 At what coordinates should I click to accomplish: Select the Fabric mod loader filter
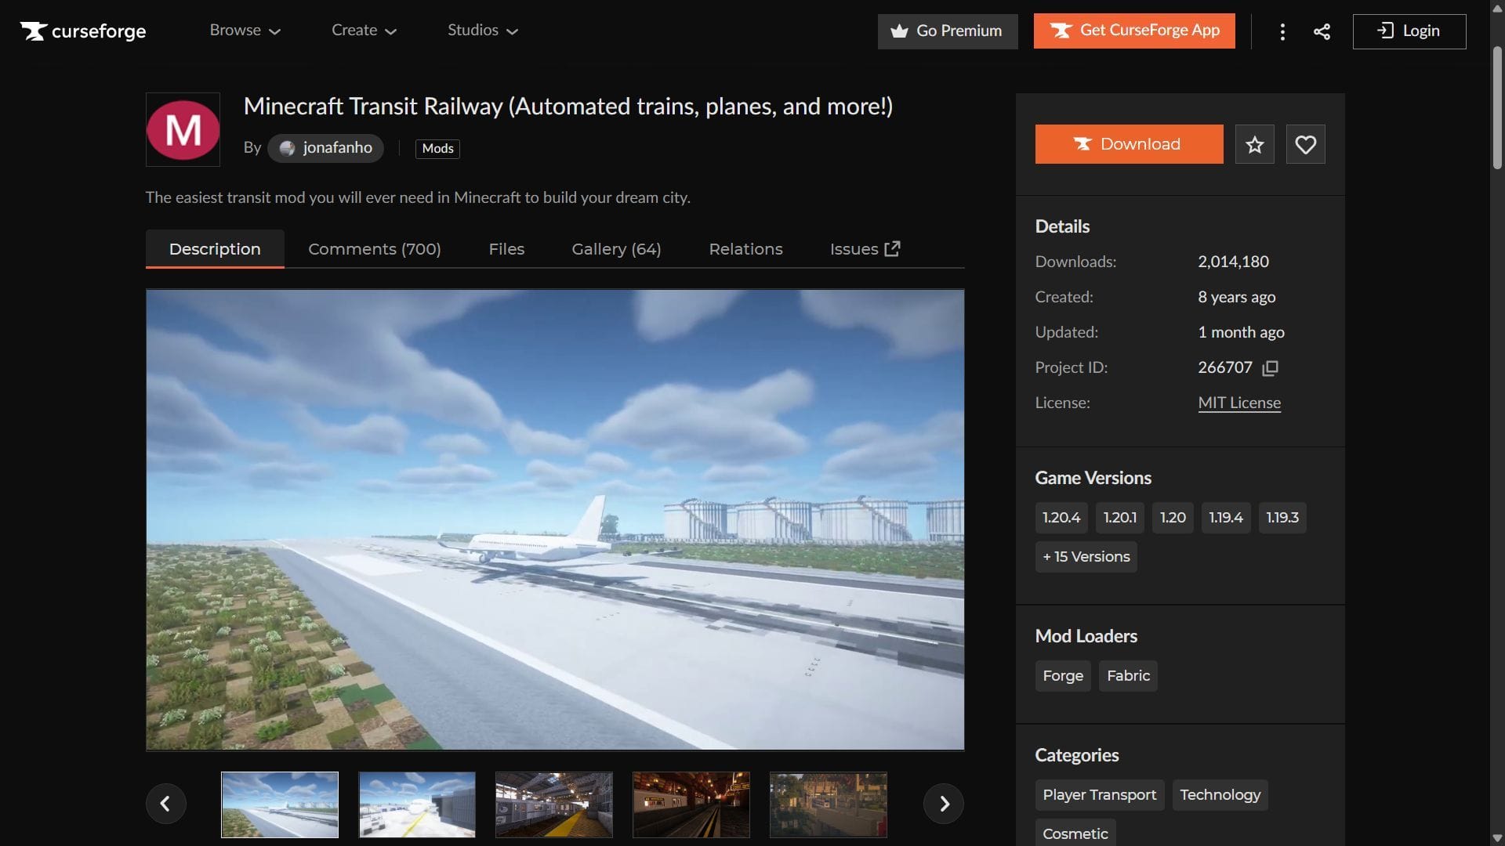tap(1127, 675)
